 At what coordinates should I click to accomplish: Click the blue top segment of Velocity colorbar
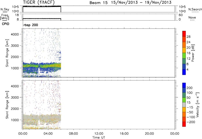[184, 85]
